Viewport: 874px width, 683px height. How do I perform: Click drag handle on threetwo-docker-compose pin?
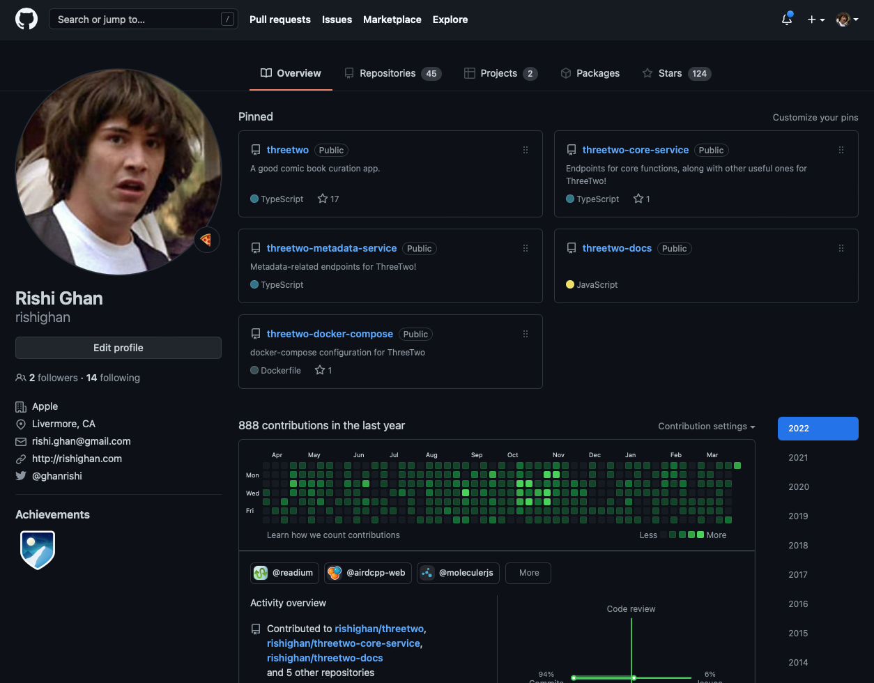coord(526,334)
